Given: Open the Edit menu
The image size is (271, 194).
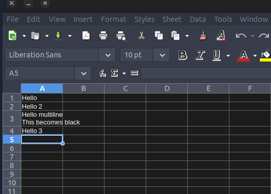Looking at the screenshot, I should coord(33,19).
